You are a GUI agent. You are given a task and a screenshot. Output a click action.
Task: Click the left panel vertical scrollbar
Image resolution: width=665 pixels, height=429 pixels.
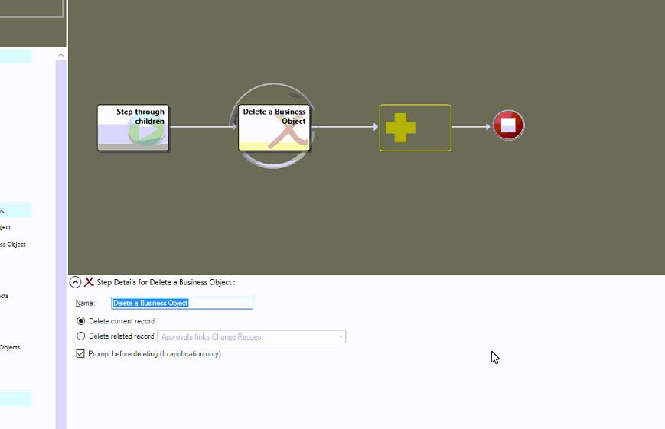click(60, 229)
